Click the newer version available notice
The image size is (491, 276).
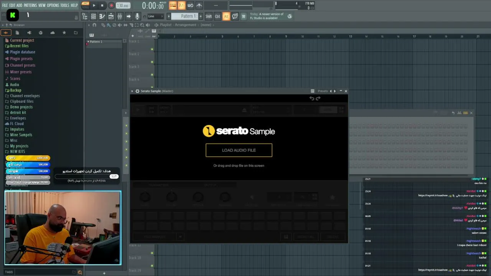click(267, 16)
